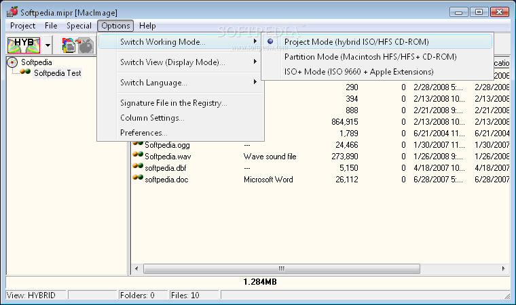Minimize the MacImage window
This screenshot has height=305, width=516.
pyautogui.click(x=459, y=12)
